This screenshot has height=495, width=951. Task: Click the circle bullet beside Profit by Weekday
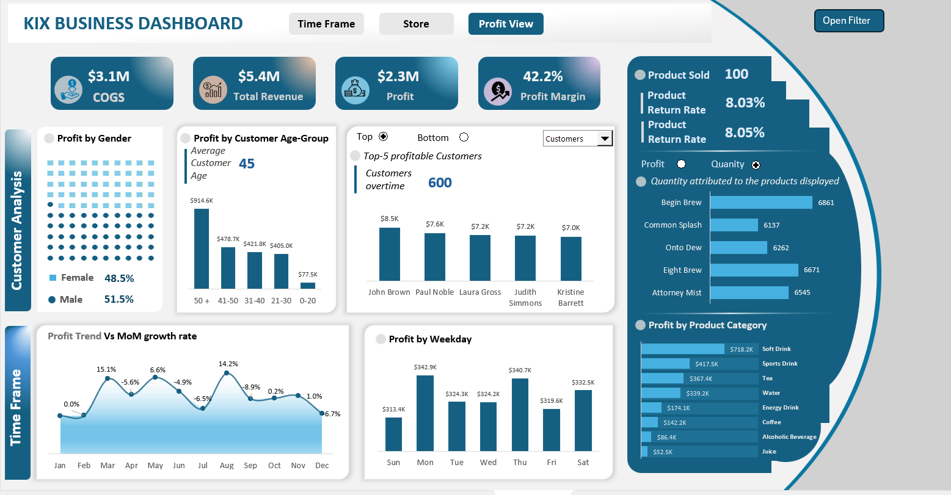(381, 339)
